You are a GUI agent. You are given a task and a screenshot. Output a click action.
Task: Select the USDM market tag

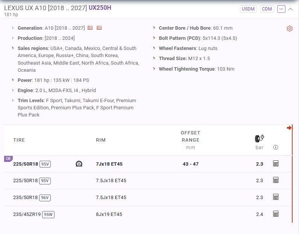pyautogui.click(x=248, y=9)
